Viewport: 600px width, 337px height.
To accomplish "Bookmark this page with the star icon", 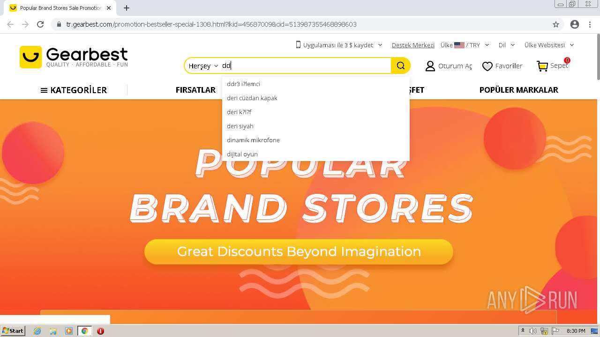I will (x=556, y=24).
